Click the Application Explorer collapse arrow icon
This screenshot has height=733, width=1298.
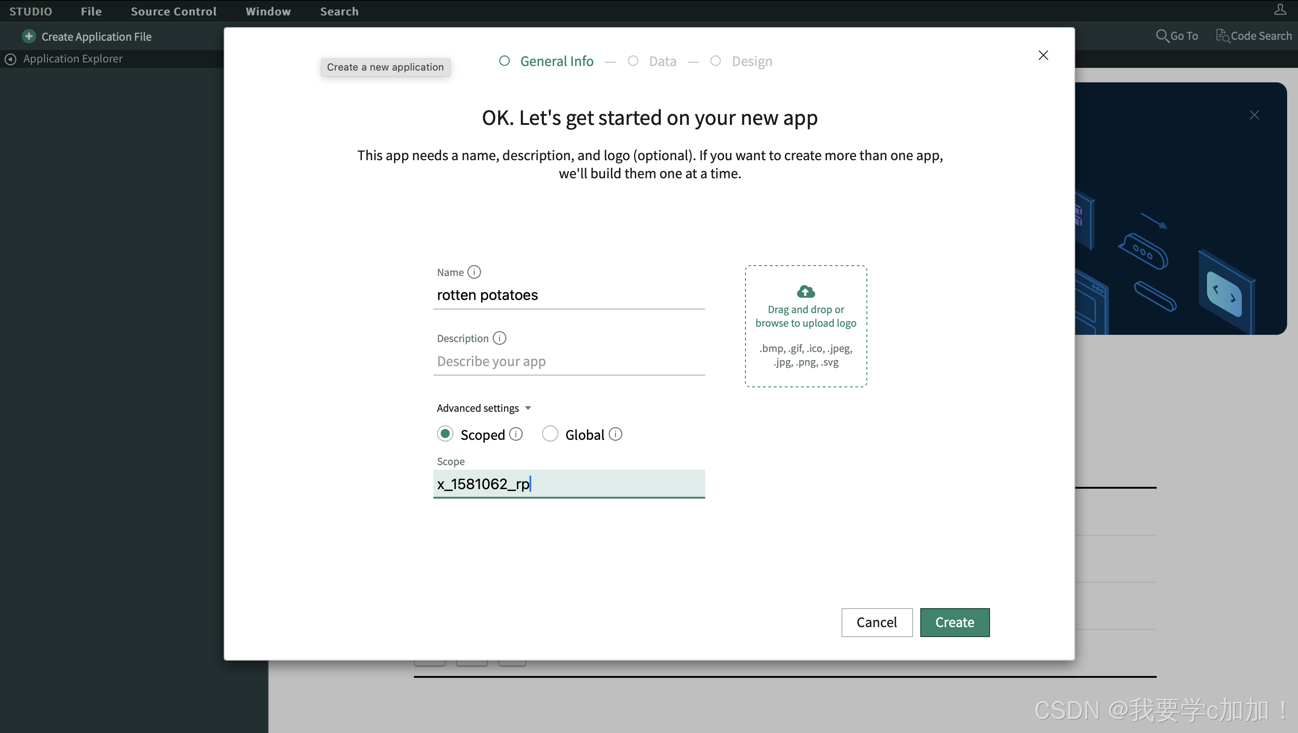(x=10, y=59)
